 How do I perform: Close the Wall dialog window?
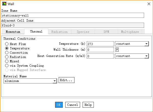click(149, 4)
